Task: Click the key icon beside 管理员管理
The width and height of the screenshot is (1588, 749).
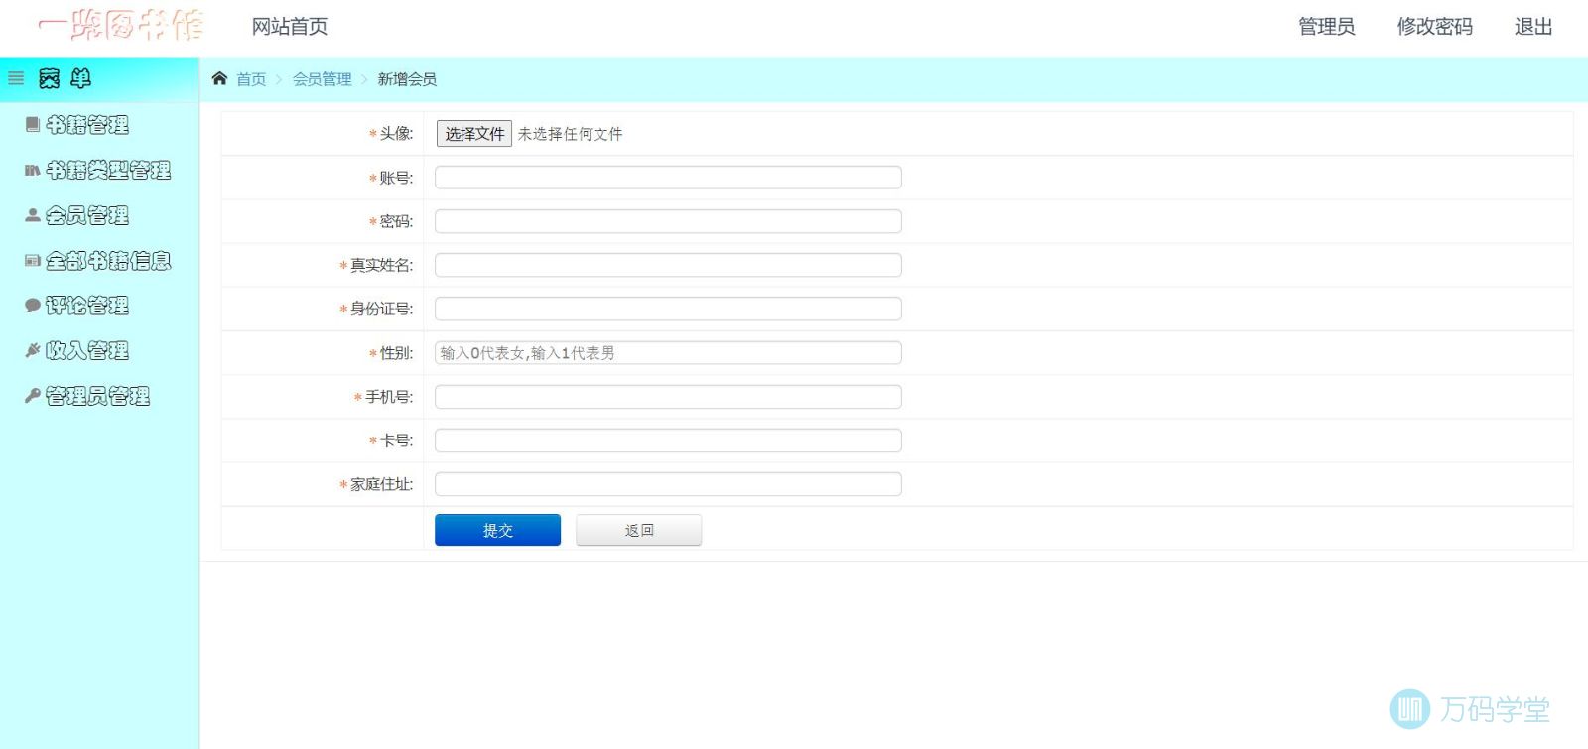Action: click(x=33, y=395)
